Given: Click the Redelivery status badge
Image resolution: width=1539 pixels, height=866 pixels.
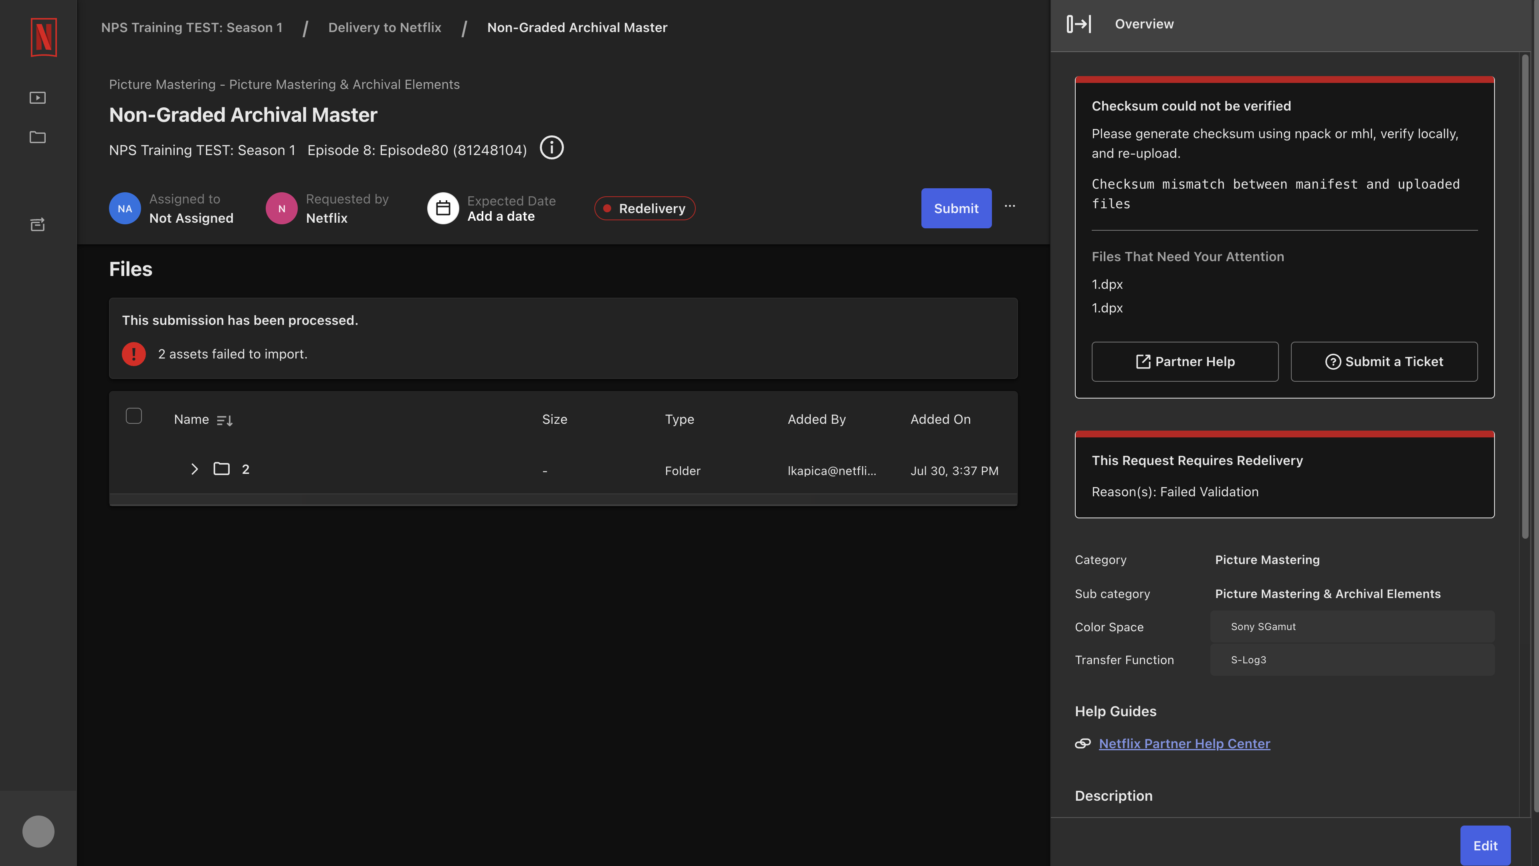Looking at the screenshot, I should point(644,208).
